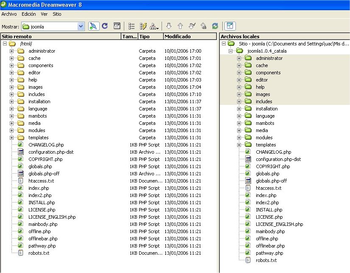This screenshot has height=273, width=350.
Task: Select remote media folder name
Action: tap(34, 123)
